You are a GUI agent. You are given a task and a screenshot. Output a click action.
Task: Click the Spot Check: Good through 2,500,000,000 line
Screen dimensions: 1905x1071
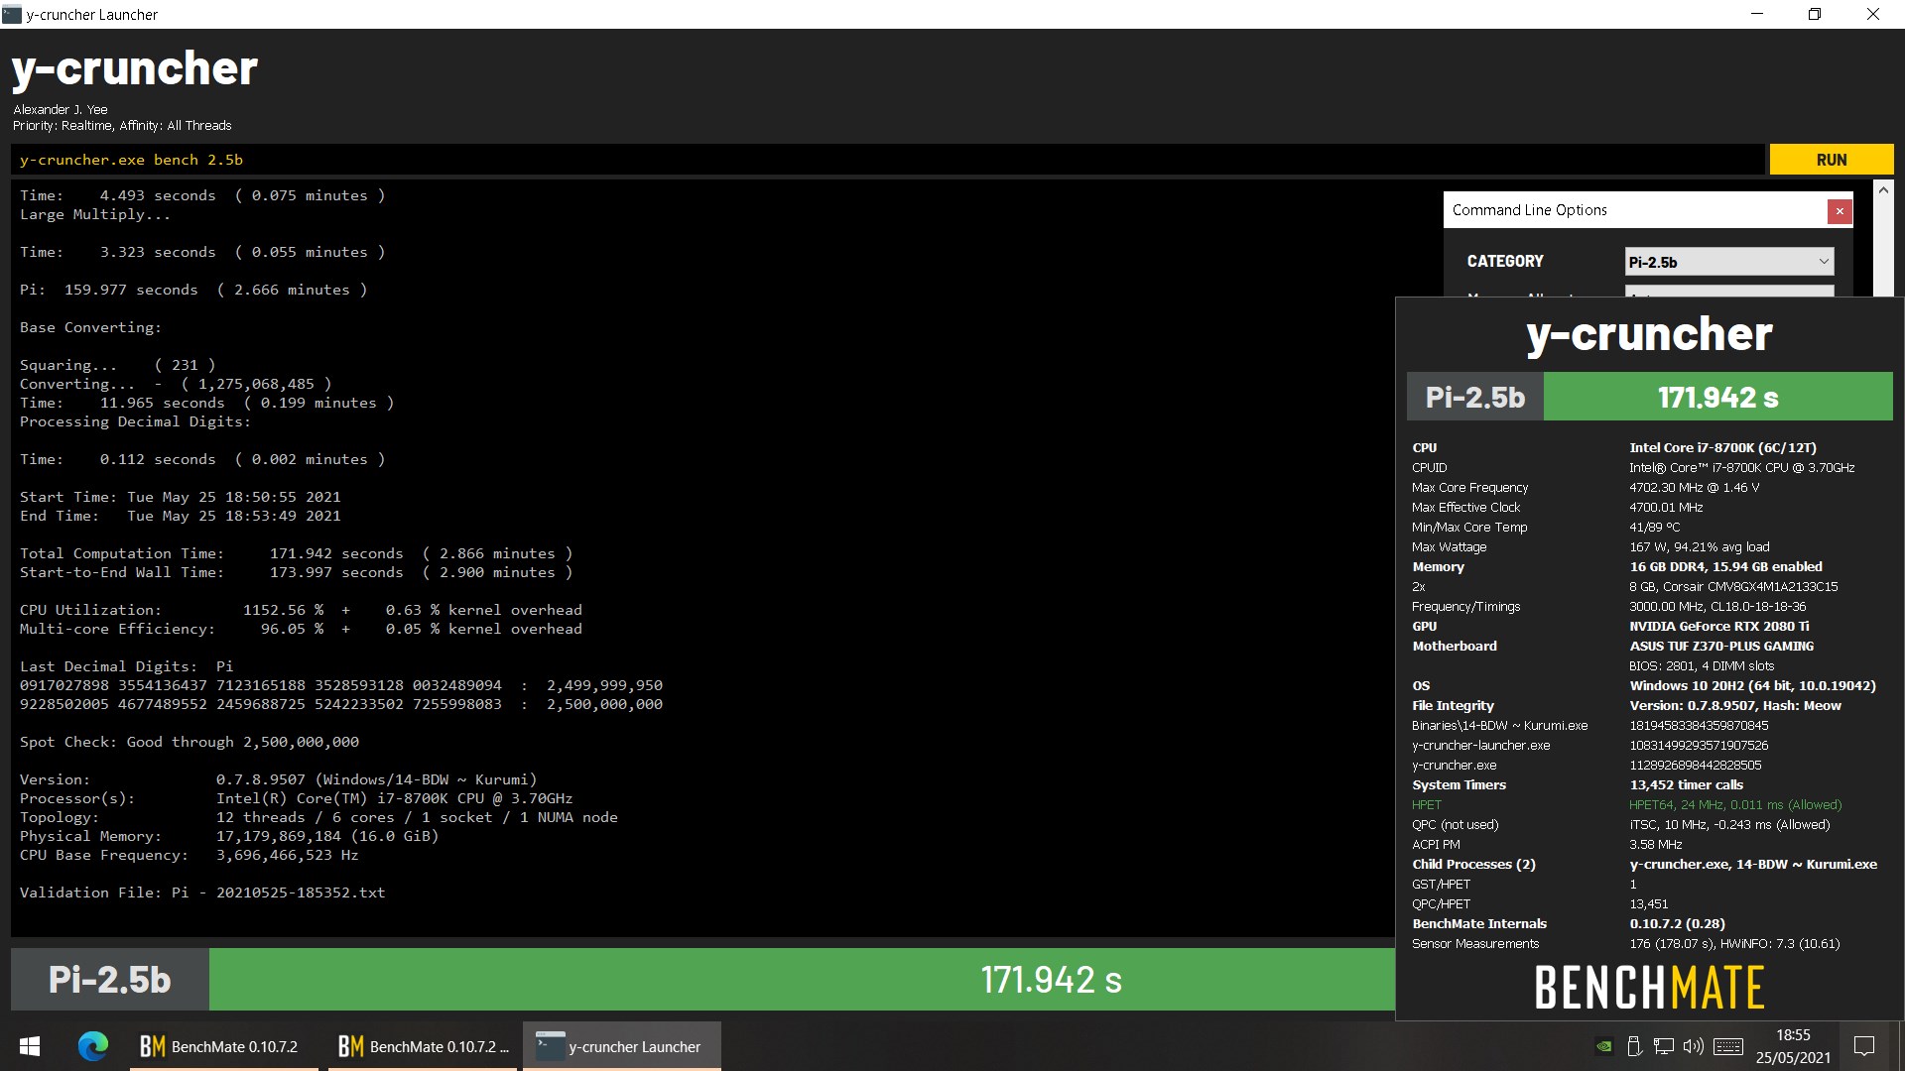[x=190, y=742]
